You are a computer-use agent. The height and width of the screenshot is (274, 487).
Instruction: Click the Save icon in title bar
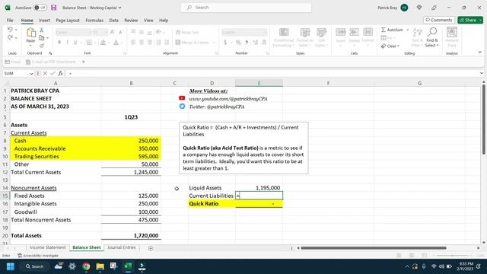click(x=54, y=8)
